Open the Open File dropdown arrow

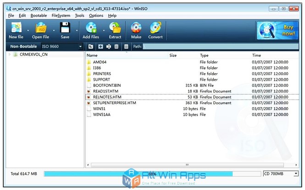(54, 30)
